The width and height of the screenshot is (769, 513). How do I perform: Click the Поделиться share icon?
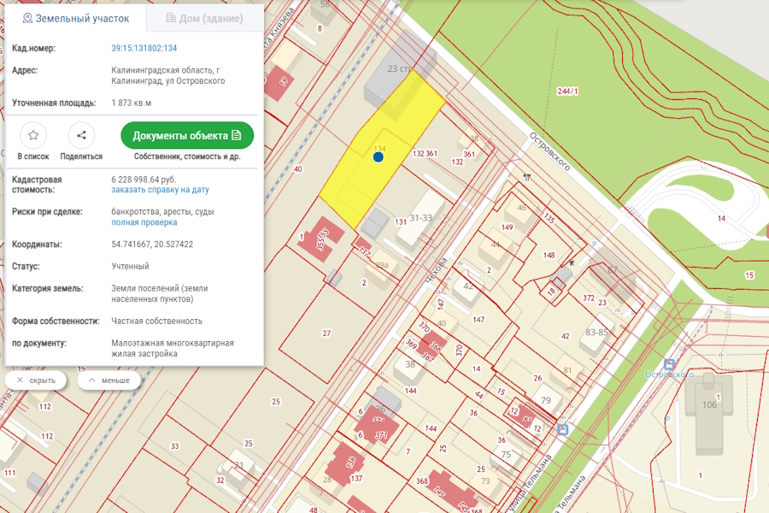point(81,135)
